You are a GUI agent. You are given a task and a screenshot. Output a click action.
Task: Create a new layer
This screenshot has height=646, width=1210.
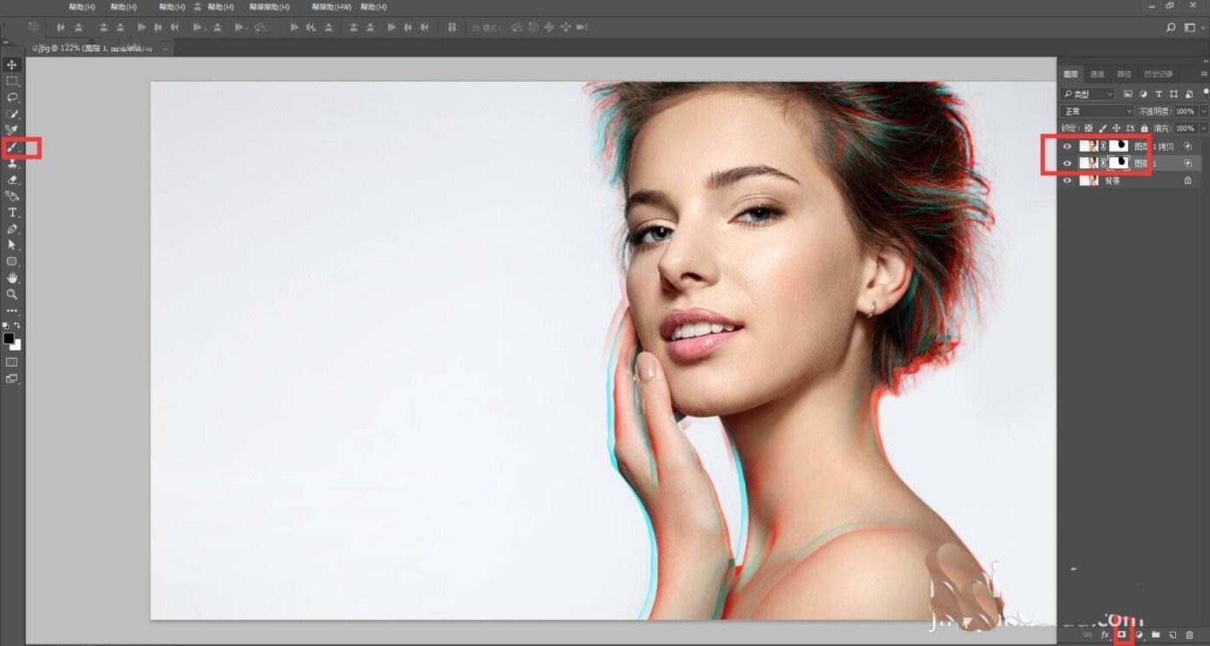click(1172, 636)
